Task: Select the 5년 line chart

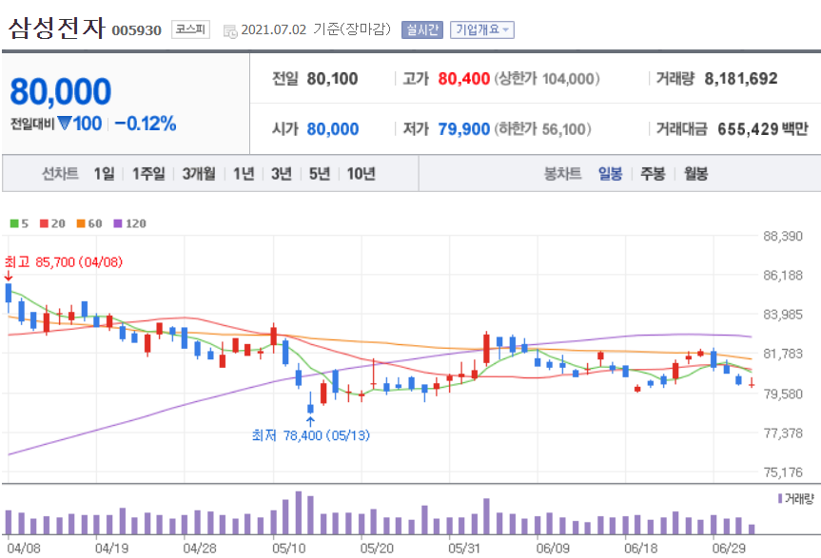Action: click(x=320, y=173)
